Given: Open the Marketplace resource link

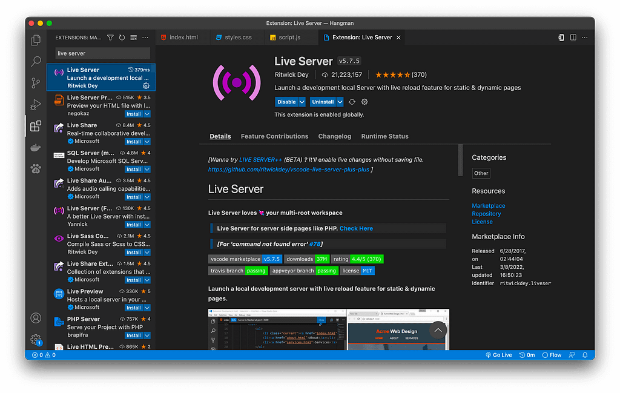Looking at the screenshot, I should [489, 206].
